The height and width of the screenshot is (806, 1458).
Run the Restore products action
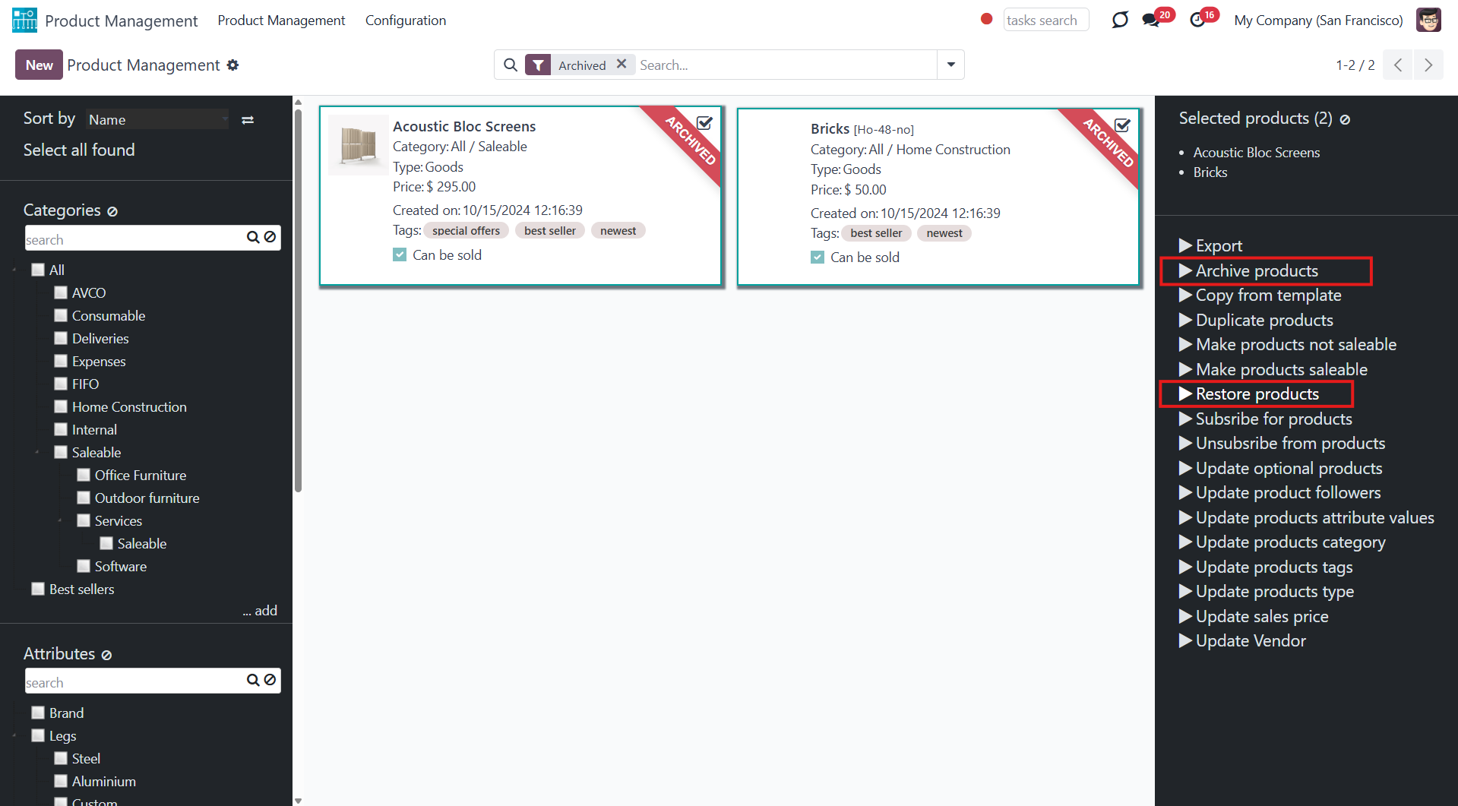pos(1248,394)
